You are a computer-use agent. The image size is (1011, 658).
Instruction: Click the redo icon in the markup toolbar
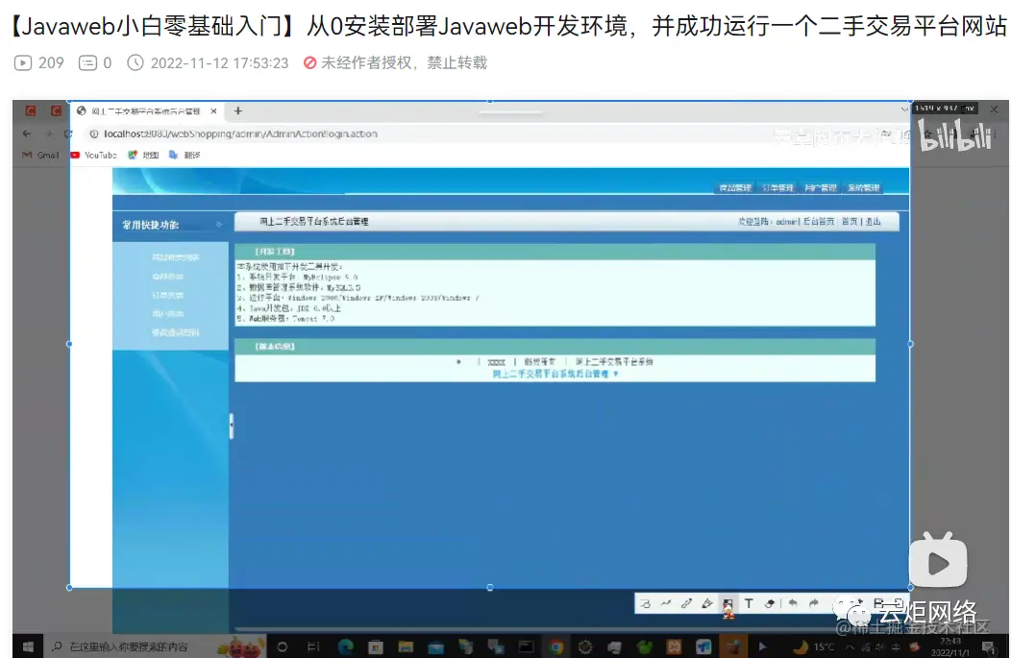pos(814,602)
